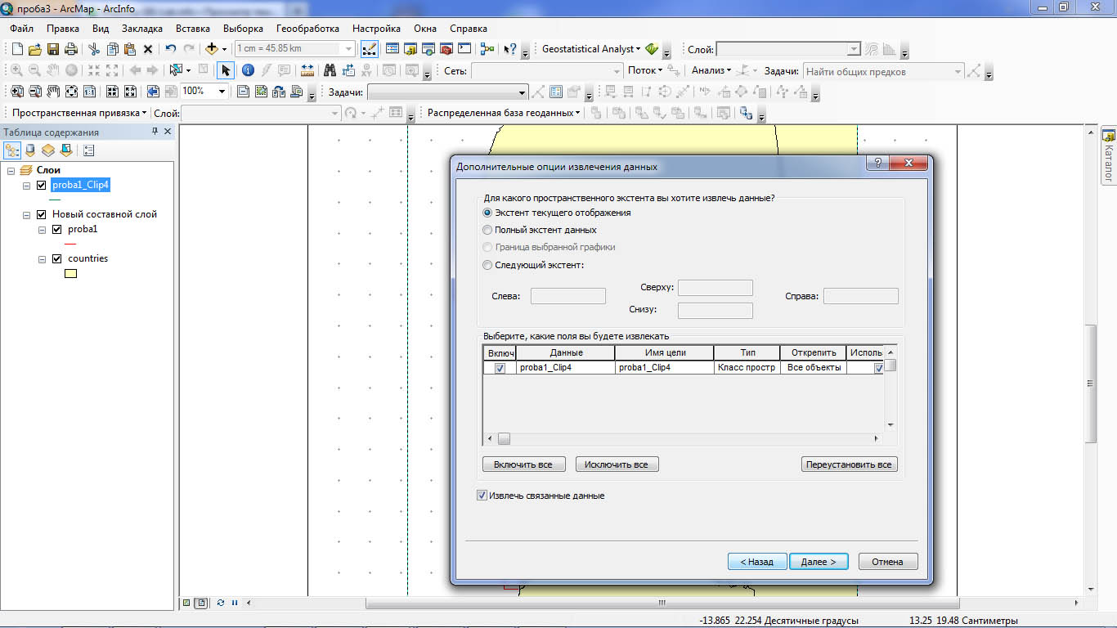Click Включить все button
Image resolution: width=1117 pixels, height=628 pixels.
523,464
